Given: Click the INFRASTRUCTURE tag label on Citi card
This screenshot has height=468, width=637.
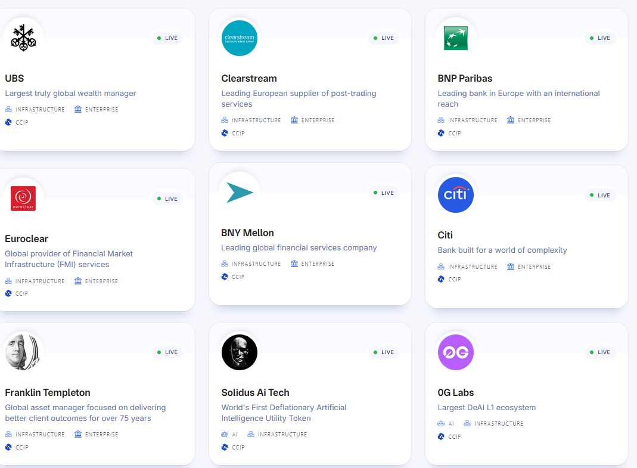Looking at the screenshot, I should pyautogui.click(x=473, y=266).
